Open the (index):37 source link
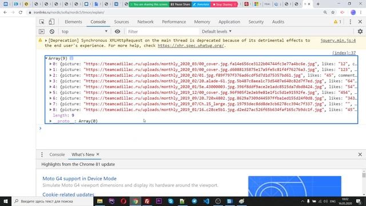 tap(344, 53)
